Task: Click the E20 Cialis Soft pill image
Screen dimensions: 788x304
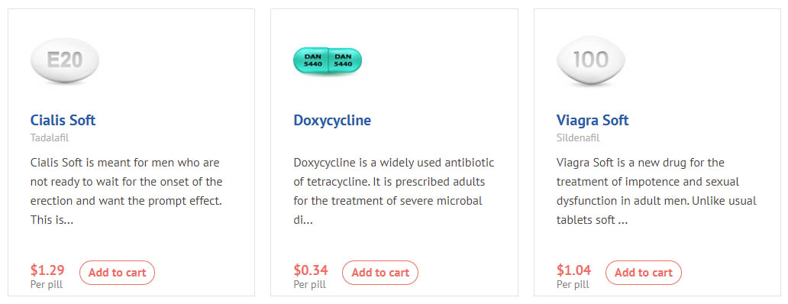Action: [65, 61]
